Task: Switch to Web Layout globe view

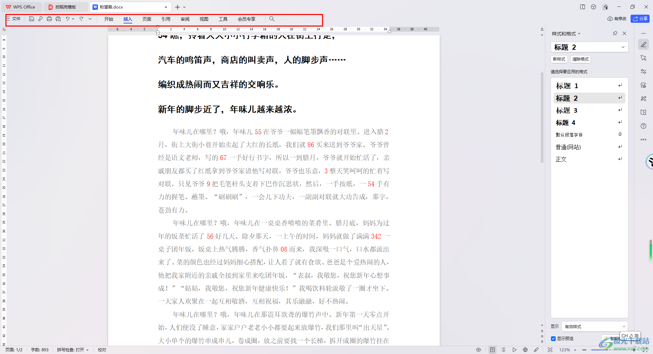Action: 525,350
